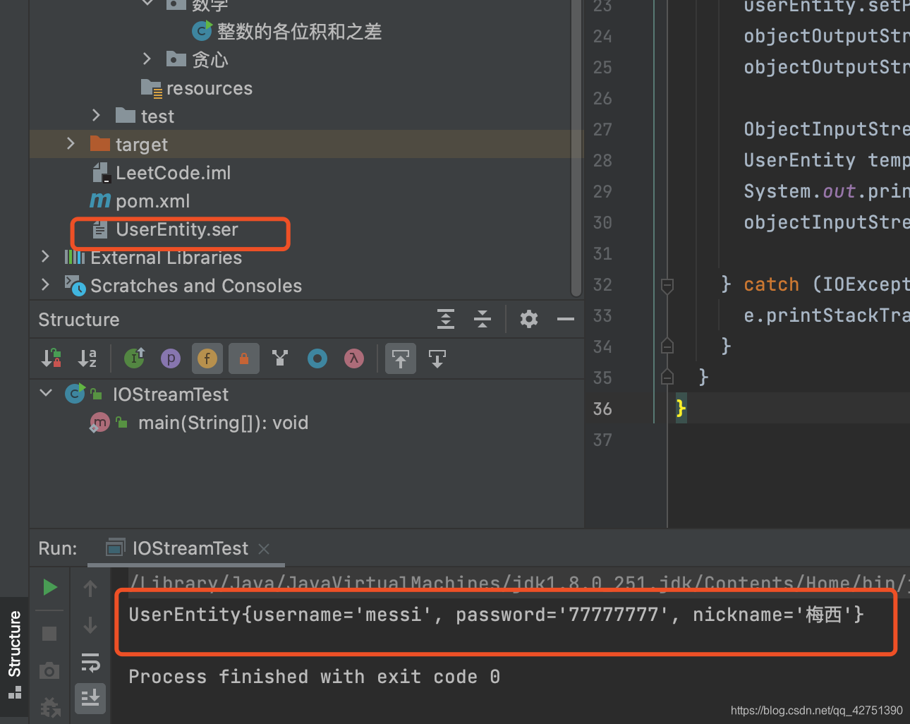Toggle the inherited anonymous classes circle icon

(x=317, y=358)
